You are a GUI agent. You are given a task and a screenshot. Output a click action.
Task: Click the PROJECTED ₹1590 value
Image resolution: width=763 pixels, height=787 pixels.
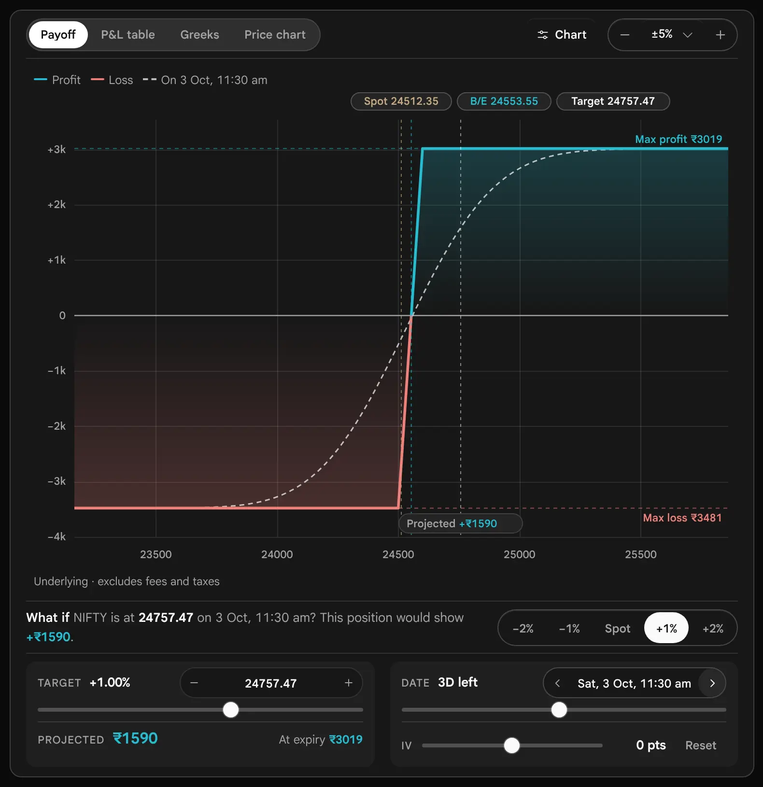pyautogui.click(x=98, y=739)
